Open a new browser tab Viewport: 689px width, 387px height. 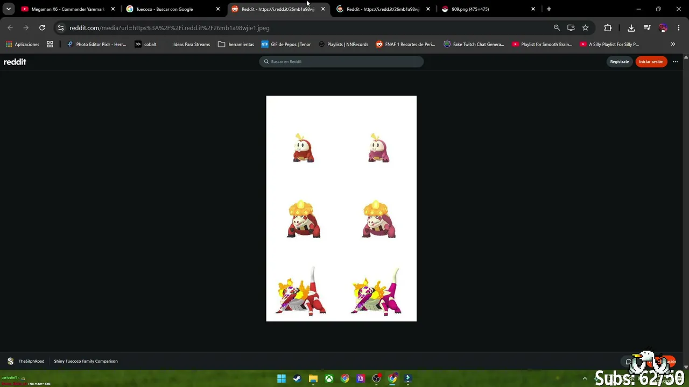pos(549,9)
